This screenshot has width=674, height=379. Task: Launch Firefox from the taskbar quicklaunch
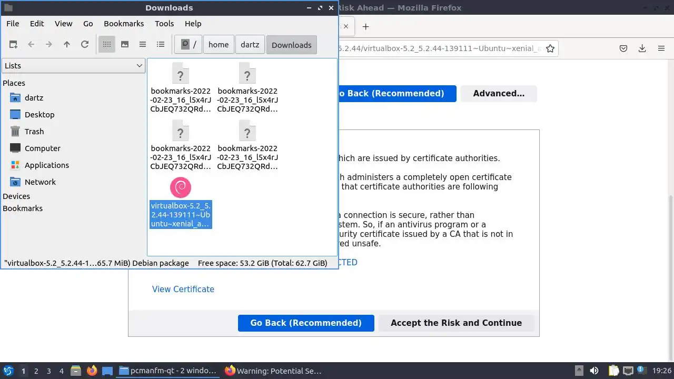[92, 371]
